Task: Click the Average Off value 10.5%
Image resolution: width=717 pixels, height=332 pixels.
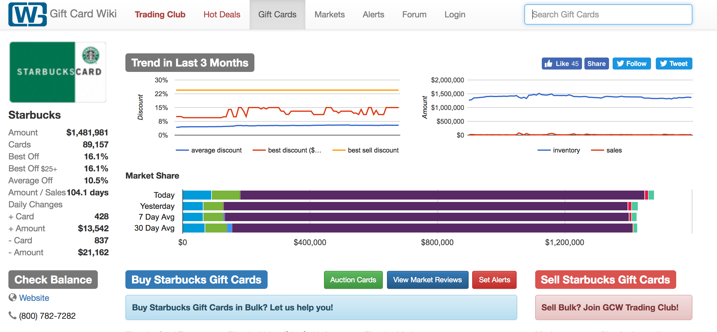Action: 96,180
